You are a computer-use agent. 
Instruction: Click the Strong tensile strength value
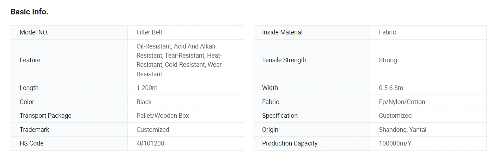point(388,60)
